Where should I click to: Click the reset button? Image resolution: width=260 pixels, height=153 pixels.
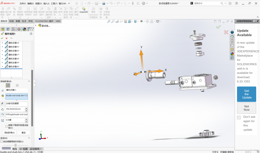point(24,132)
